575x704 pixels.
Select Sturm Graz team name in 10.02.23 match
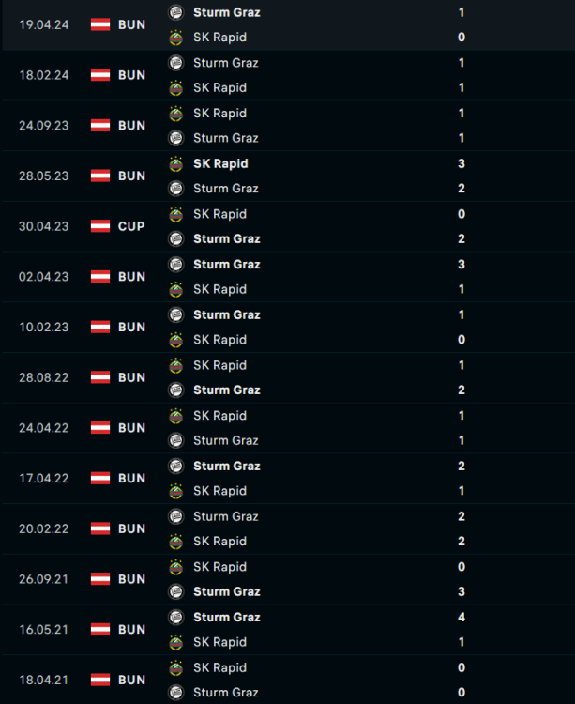point(226,314)
